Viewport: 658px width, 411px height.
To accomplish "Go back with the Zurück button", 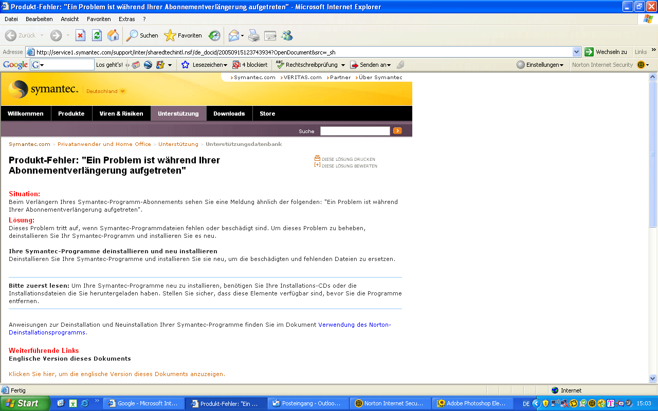I will coord(20,35).
